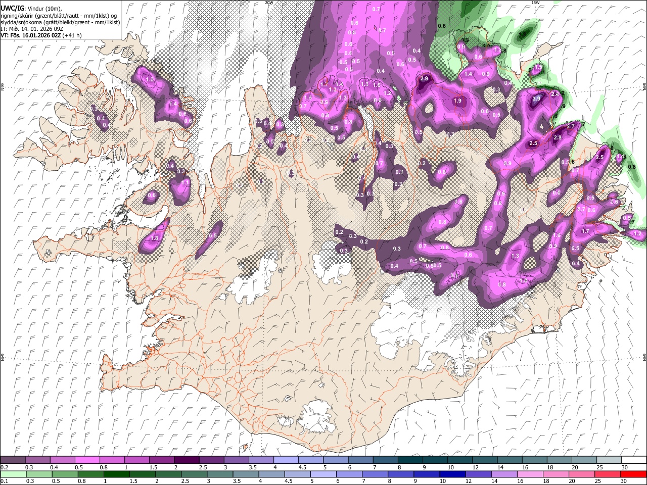
Task: Click the lower scale pink swatch between 16 and 18
Action: point(530,474)
